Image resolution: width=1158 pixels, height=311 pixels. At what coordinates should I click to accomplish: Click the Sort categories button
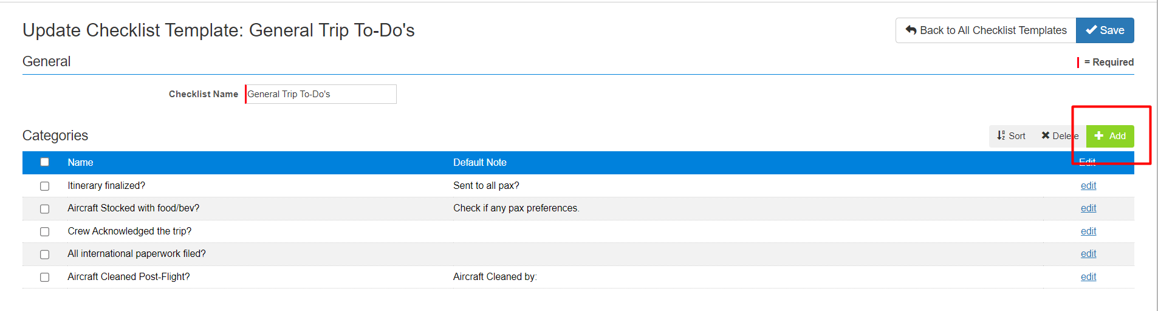(1011, 136)
